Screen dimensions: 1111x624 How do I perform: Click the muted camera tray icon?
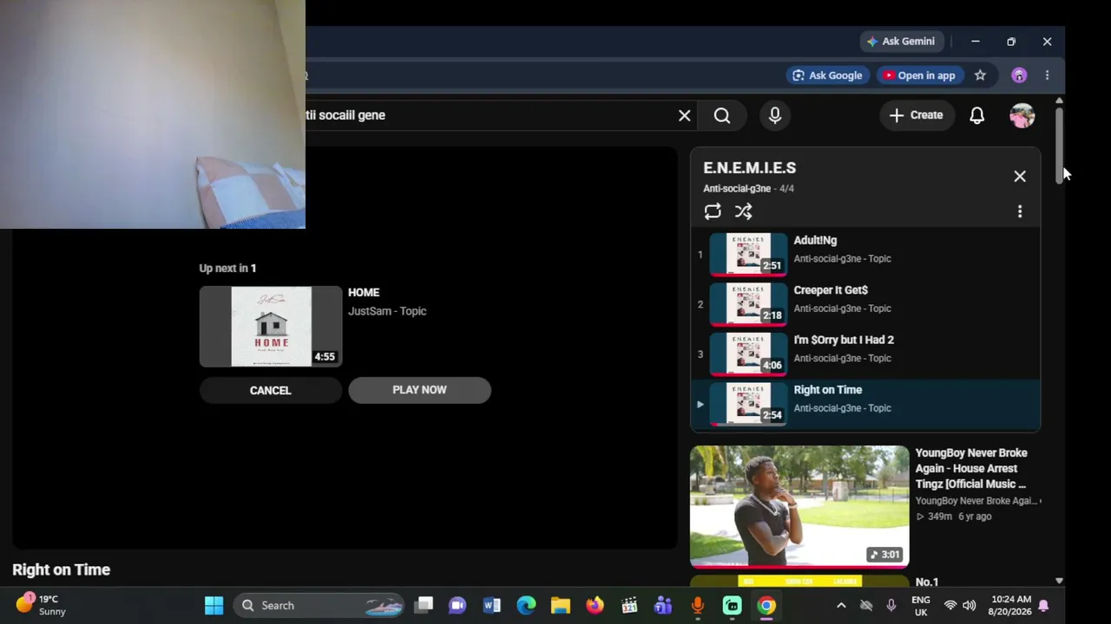point(865,606)
